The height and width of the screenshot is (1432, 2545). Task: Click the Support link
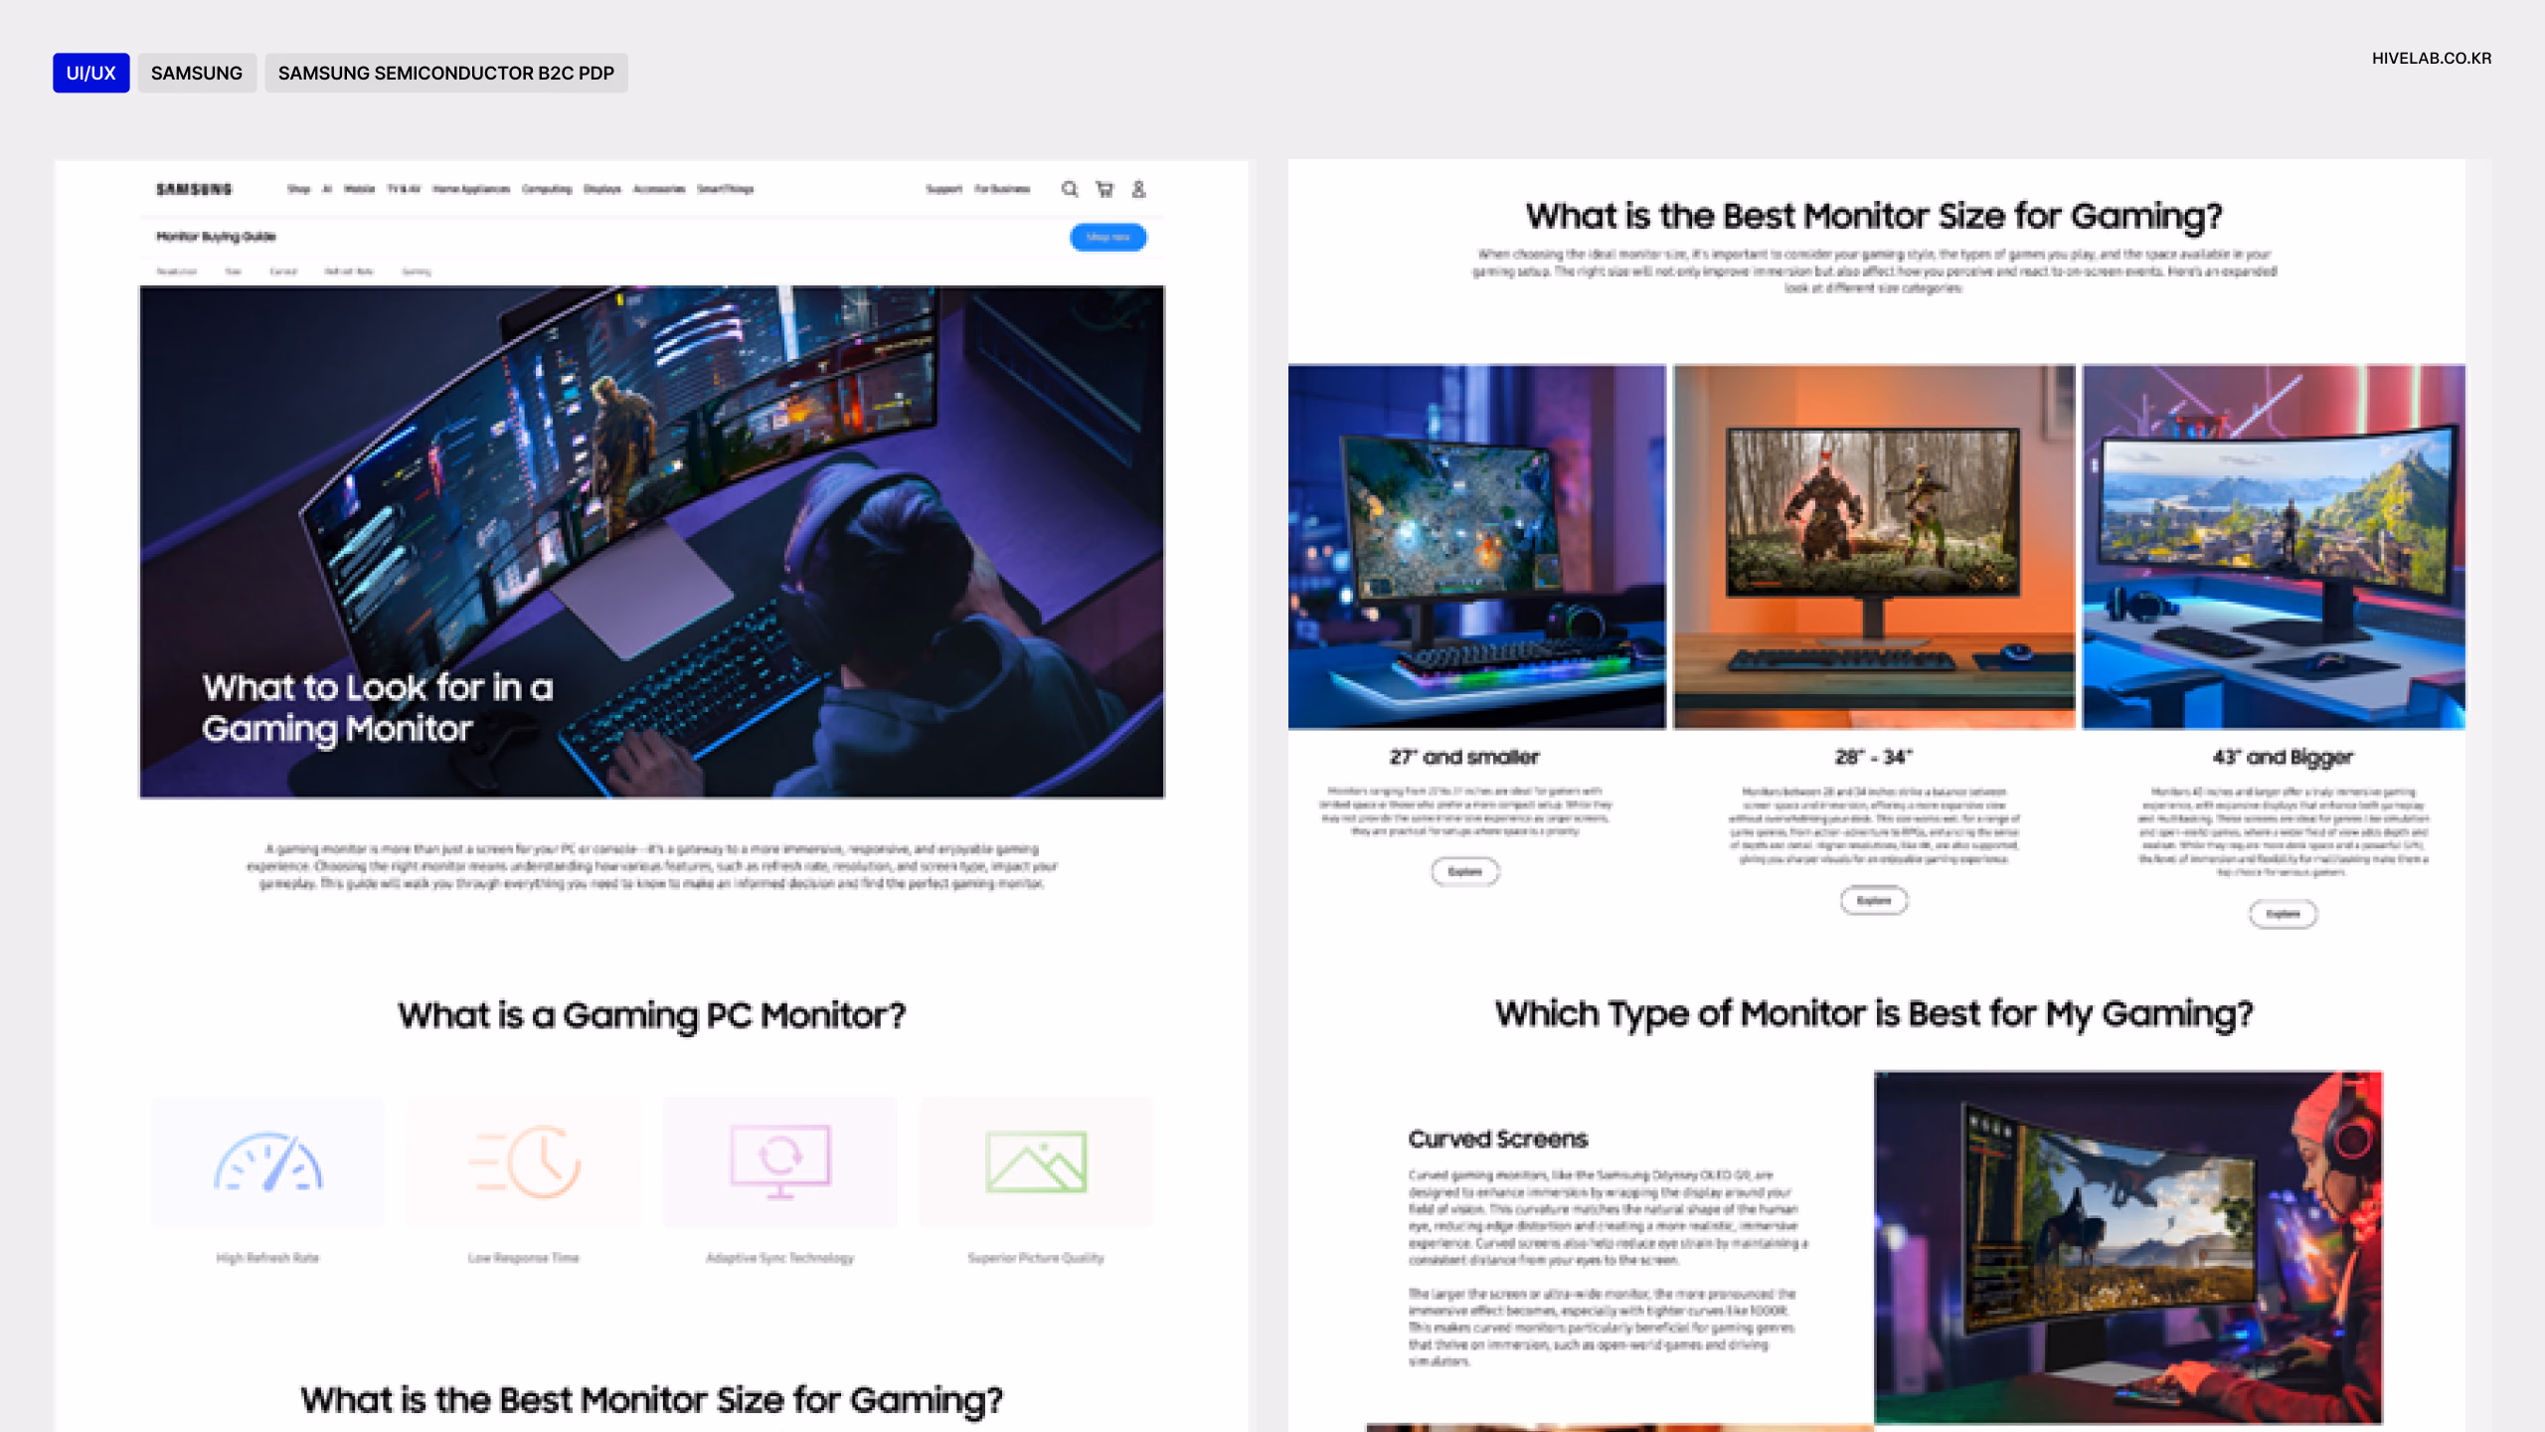[x=944, y=189]
